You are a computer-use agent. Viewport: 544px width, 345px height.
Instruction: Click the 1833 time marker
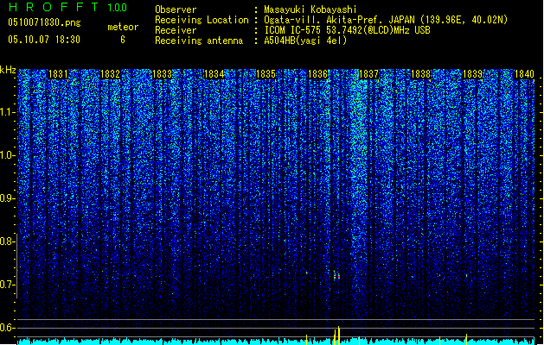tap(162, 74)
